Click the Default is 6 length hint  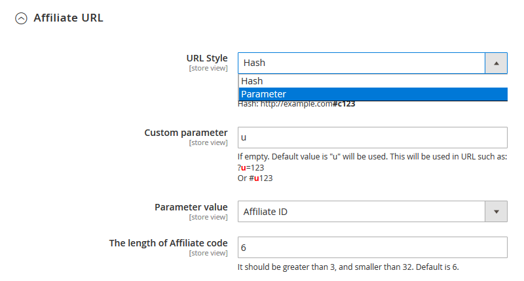pos(354,267)
